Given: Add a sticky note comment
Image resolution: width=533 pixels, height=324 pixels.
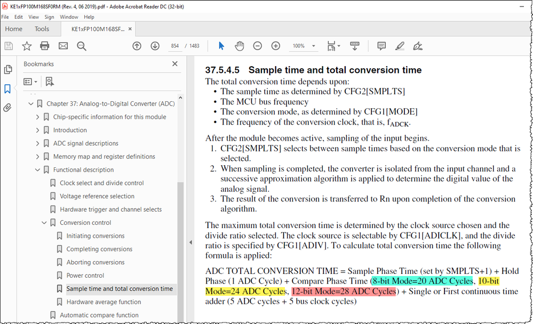Looking at the screenshot, I should 381,46.
